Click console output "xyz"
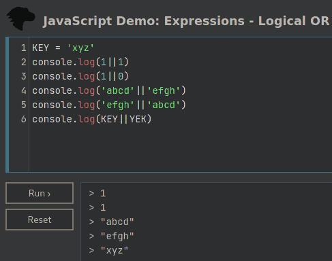Image resolution: width=332 pixels, height=261 pixels. point(115,250)
